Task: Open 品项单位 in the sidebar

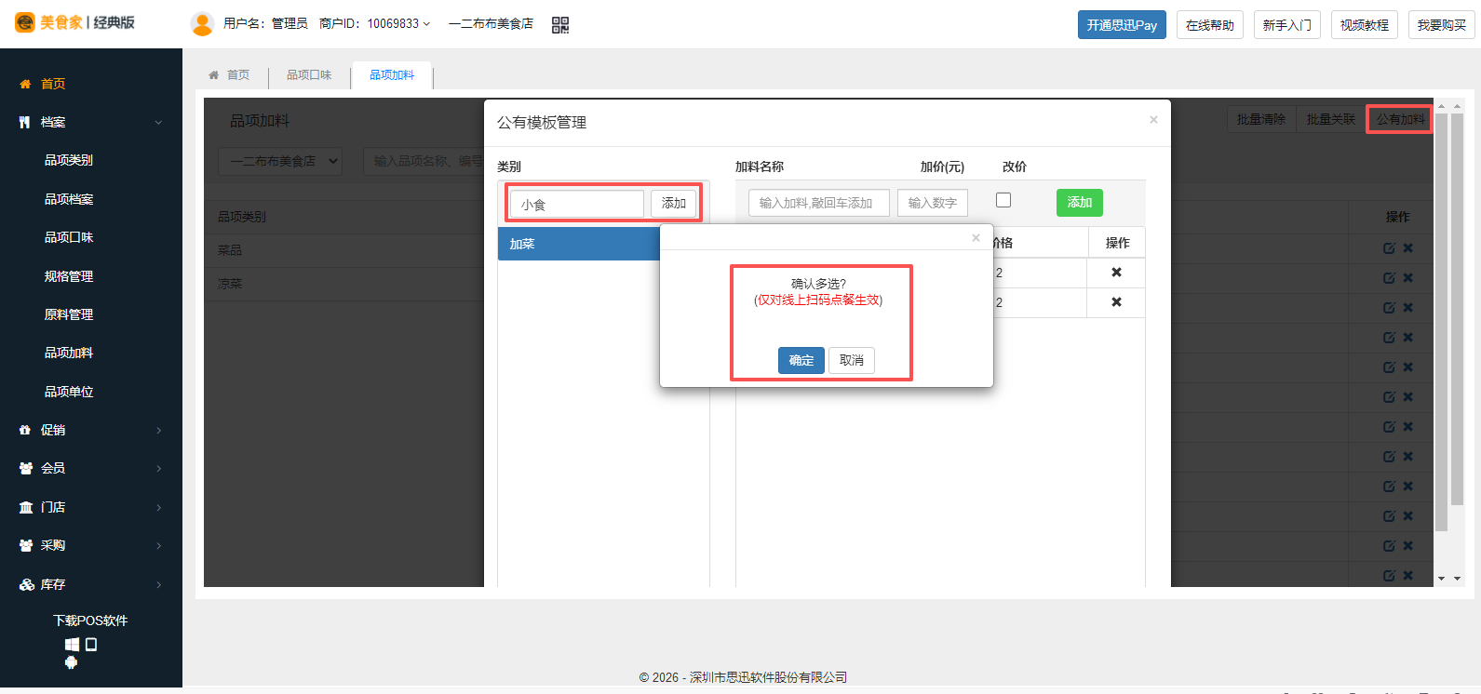Action: click(x=69, y=392)
